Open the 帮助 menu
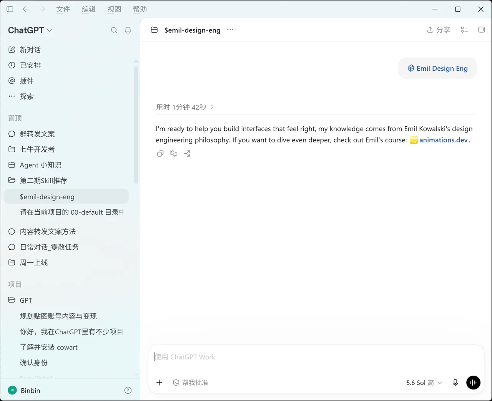 pyautogui.click(x=140, y=9)
